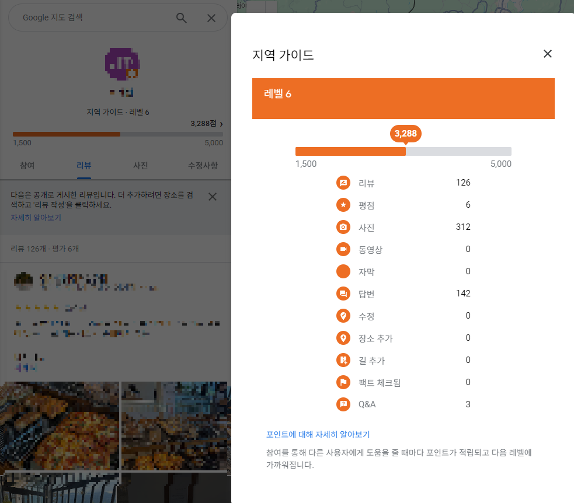Click the 장소 추가 label

(x=375, y=338)
